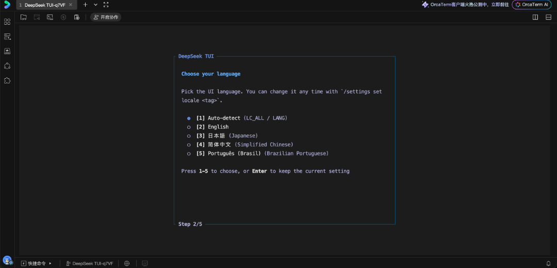The width and height of the screenshot is (557, 268).
Task: Click the 'DeepSeek TUI' panel title
Action: (x=196, y=56)
